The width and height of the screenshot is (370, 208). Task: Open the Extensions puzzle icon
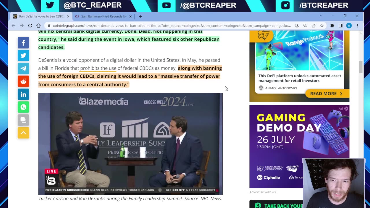pos(332,26)
